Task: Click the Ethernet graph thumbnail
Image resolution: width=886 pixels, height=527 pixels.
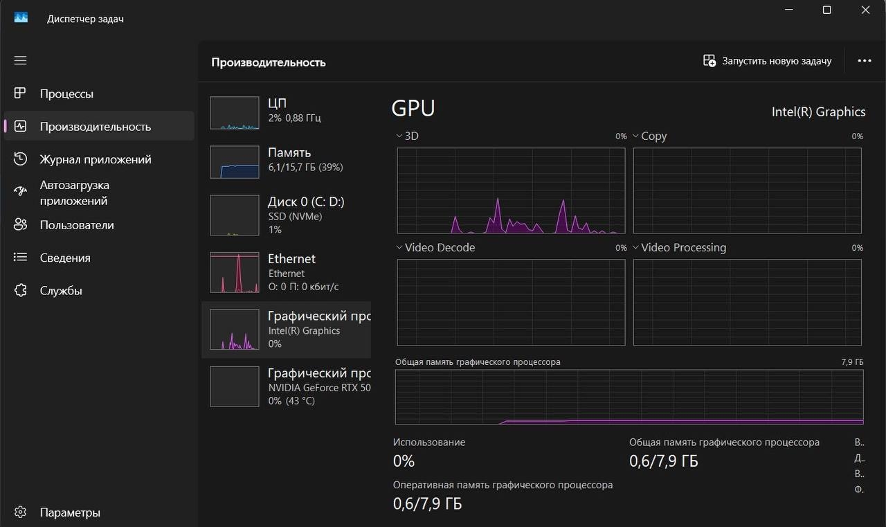Action: pos(234,272)
